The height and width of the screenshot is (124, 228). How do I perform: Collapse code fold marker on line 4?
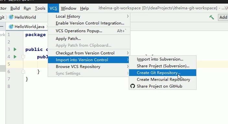tap(23, 57)
